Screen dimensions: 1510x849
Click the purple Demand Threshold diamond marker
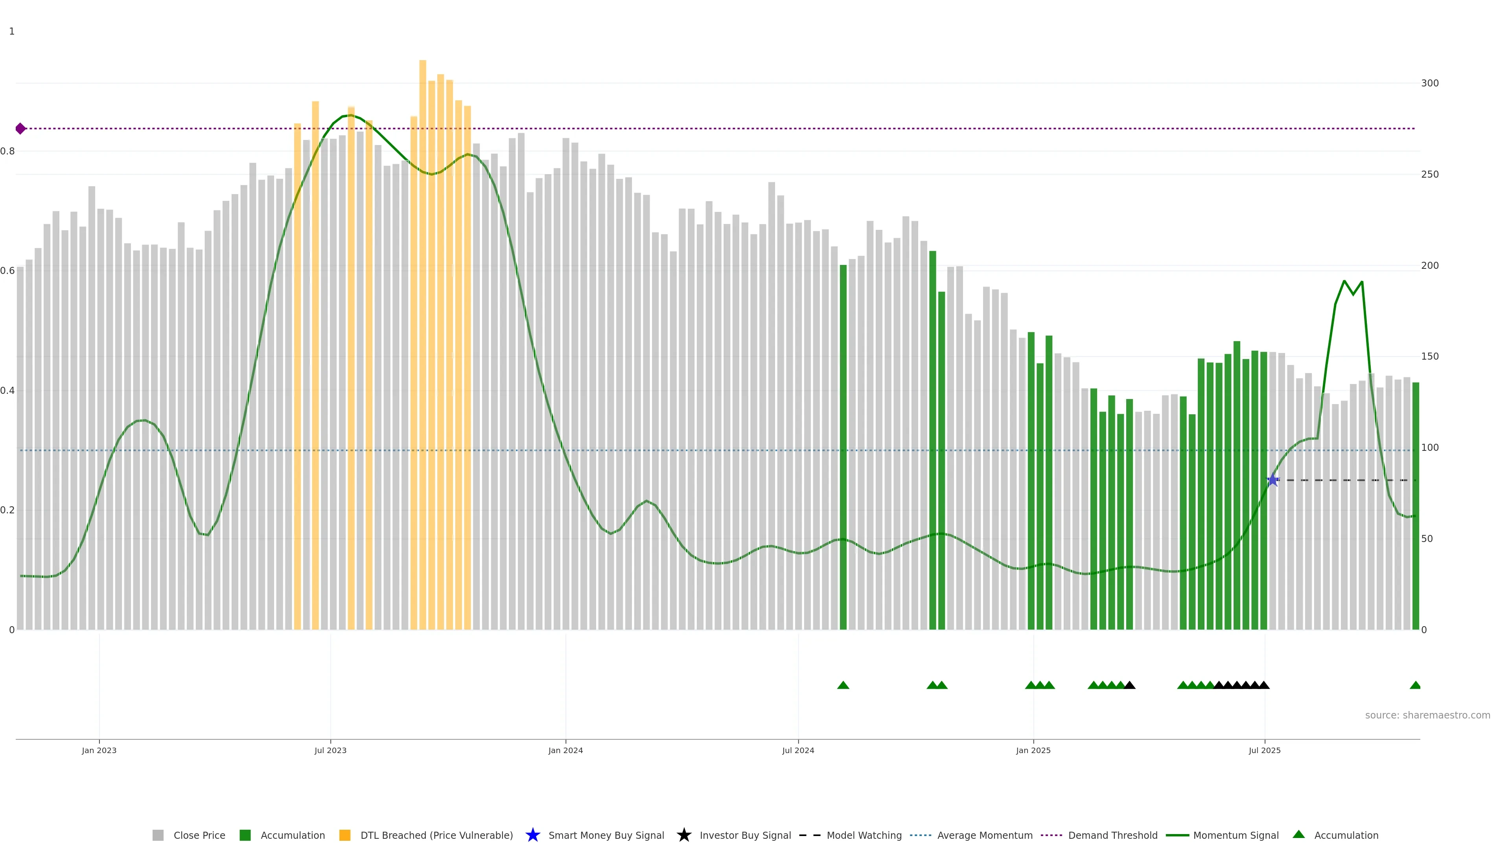click(20, 128)
